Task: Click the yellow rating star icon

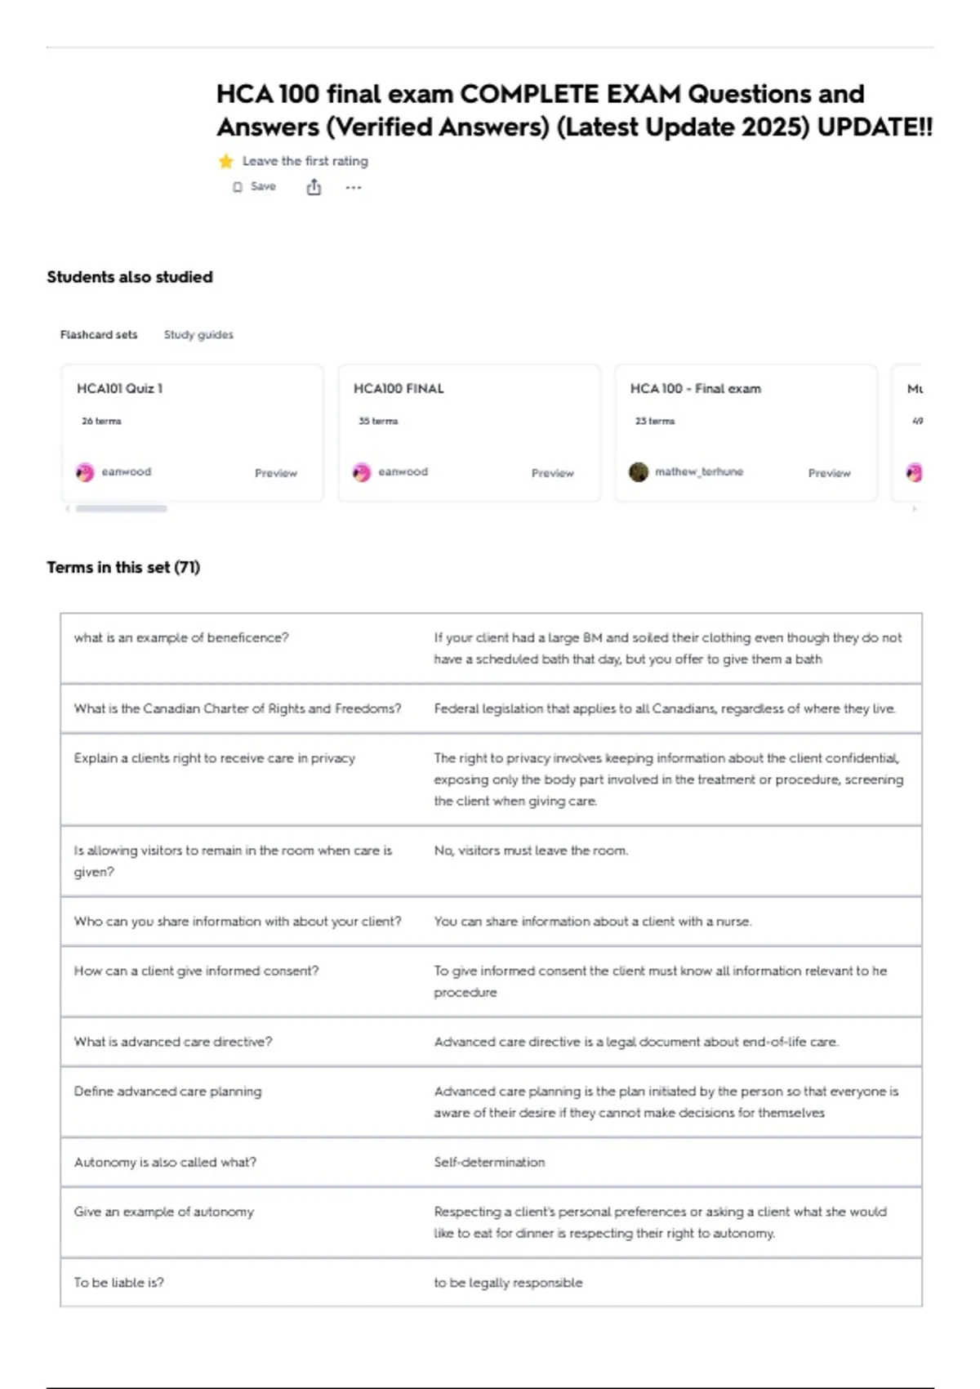Action: click(226, 161)
